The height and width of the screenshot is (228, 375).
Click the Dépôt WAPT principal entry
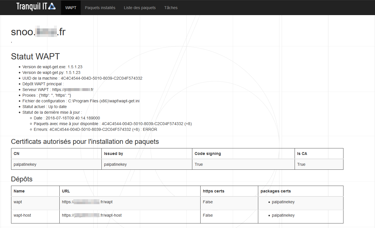click(x=43, y=84)
